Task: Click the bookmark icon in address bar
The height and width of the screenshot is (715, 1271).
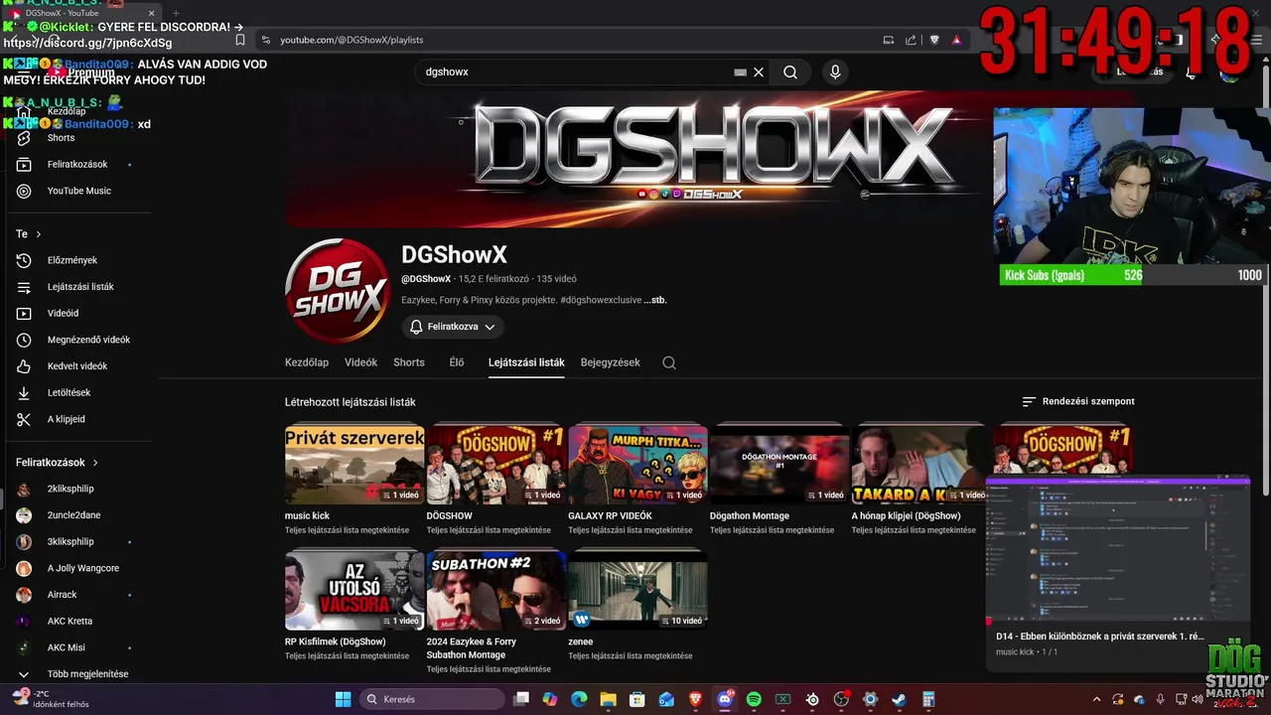Action: click(239, 40)
